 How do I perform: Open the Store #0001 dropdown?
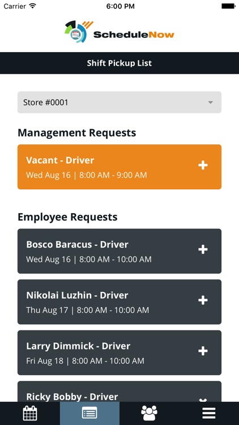(119, 102)
